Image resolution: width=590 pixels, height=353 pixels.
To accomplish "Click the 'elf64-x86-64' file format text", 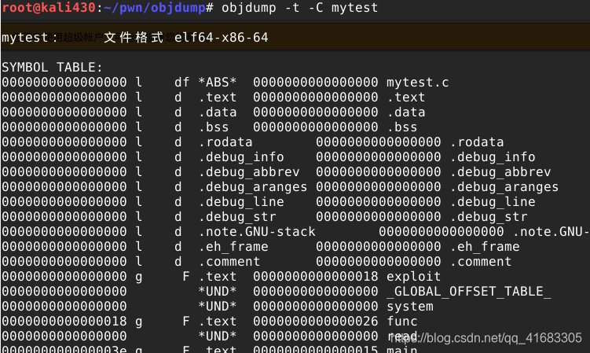I will tap(222, 37).
